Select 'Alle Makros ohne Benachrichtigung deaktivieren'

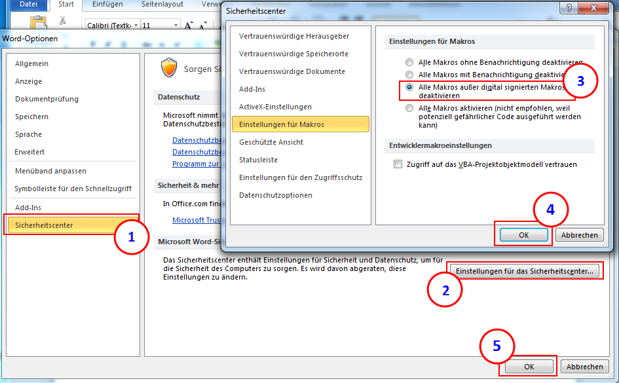pyautogui.click(x=410, y=63)
